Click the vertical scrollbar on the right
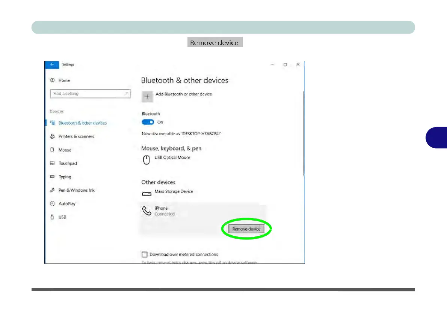 303,132
